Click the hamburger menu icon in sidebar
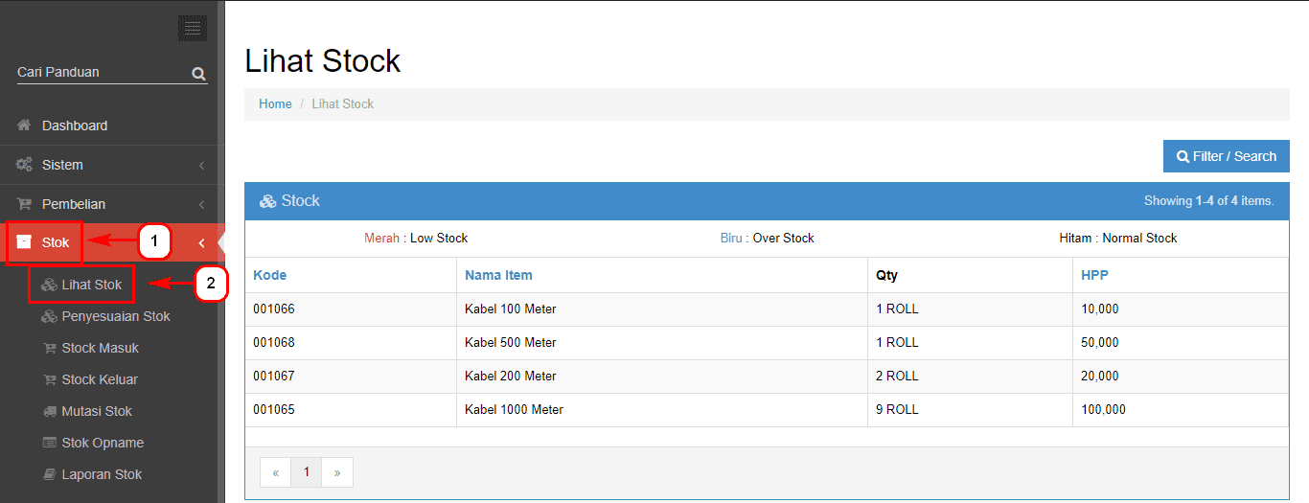The height and width of the screenshot is (503, 1309). point(193,29)
